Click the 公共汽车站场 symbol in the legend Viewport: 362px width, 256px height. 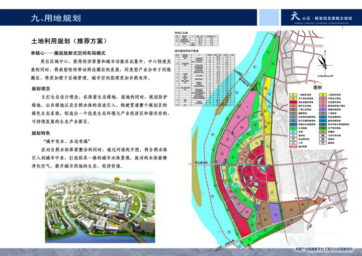tap(322, 136)
